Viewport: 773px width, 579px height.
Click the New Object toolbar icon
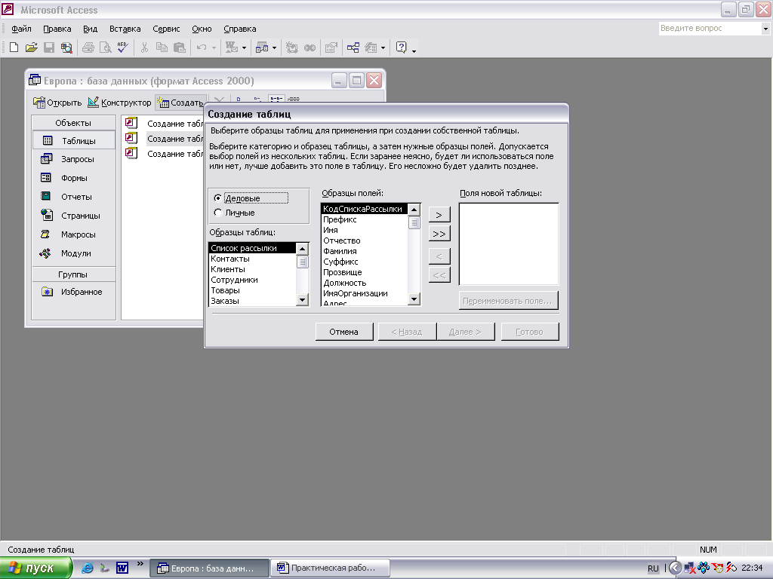[371, 47]
